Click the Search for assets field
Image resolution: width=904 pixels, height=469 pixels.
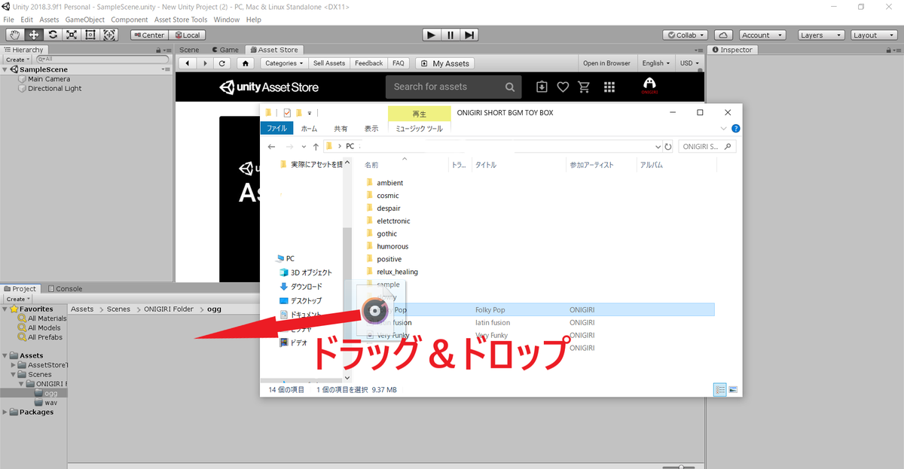[x=452, y=87]
